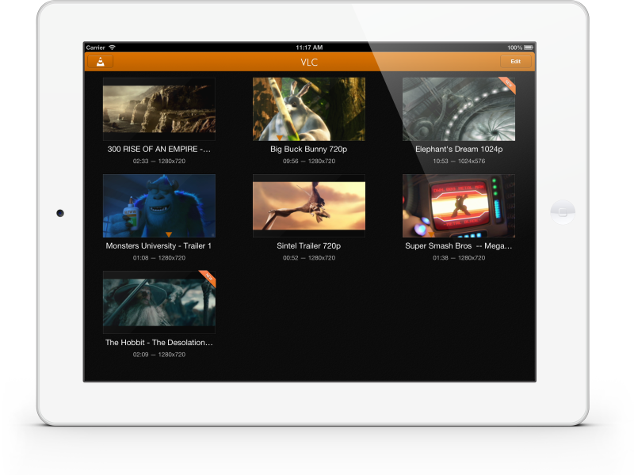Tap the Edit button
This screenshot has height=475, width=634.
(515, 62)
